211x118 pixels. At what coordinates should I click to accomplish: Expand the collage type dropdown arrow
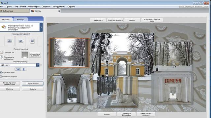tap(41, 27)
